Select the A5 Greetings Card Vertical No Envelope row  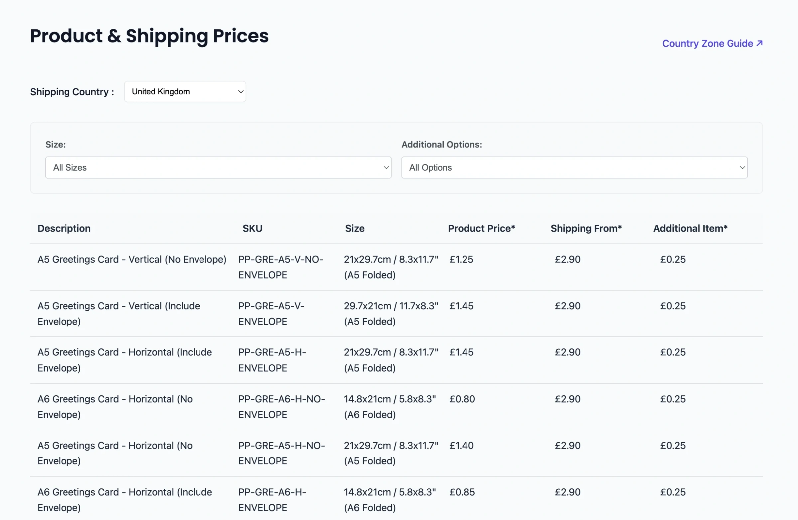[132, 259]
